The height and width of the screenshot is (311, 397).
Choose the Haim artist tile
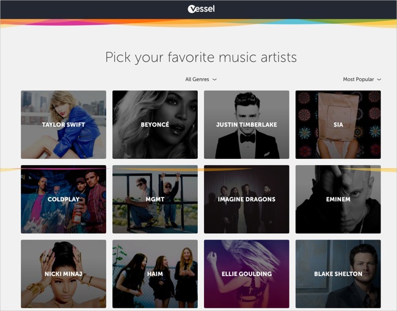coord(155,274)
